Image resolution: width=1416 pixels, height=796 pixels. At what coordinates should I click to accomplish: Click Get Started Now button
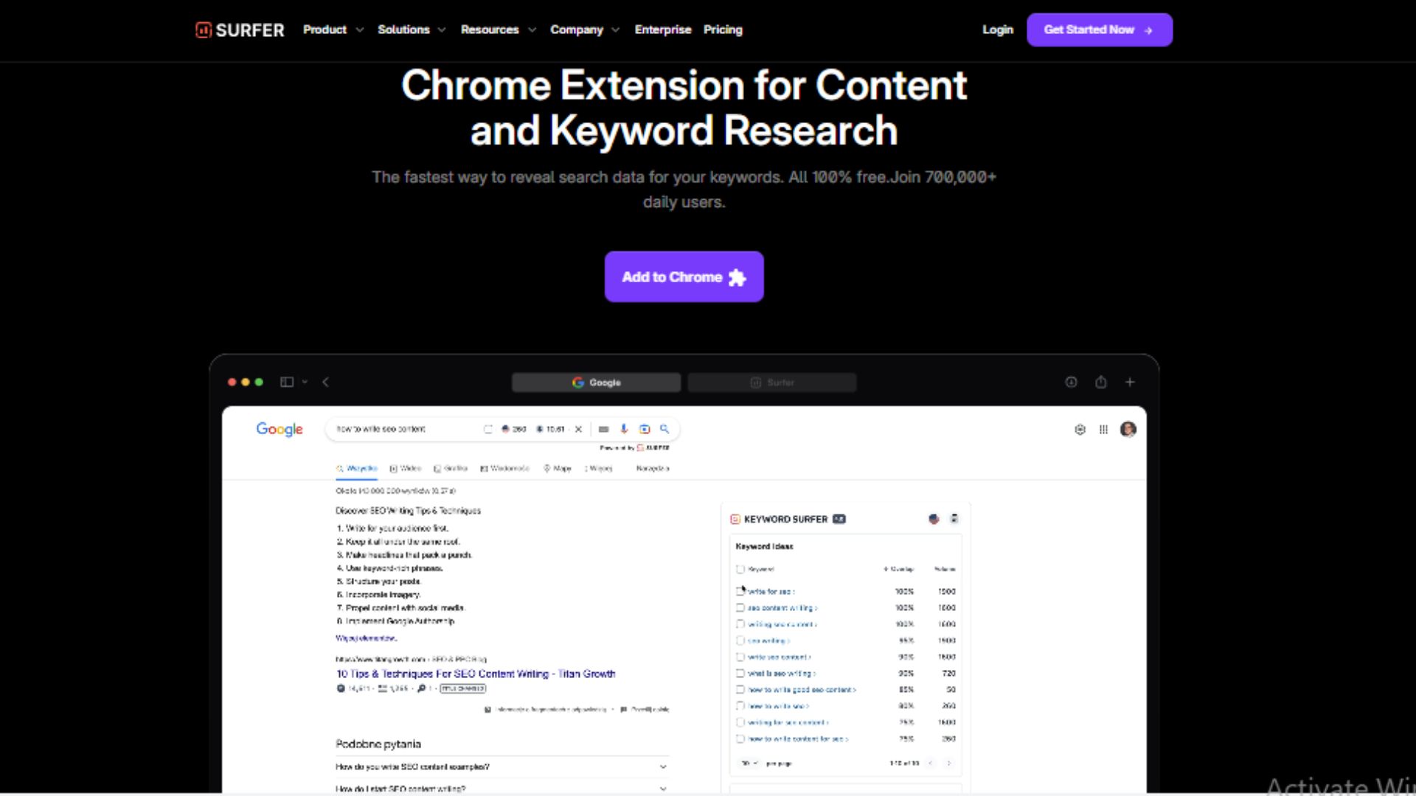point(1100,29)
